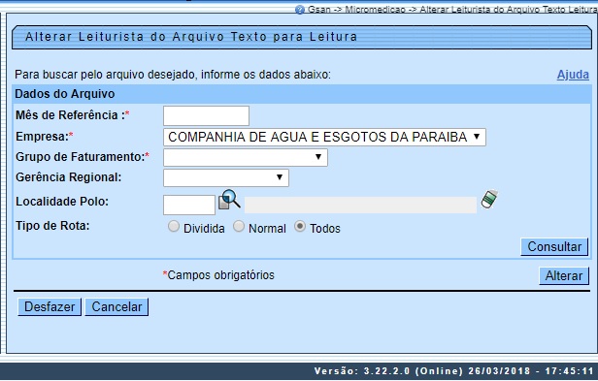Image resolution: width=598 pixels, height=381 pixels.
Task: Click the Desfazer button
Action: (50, 306)
